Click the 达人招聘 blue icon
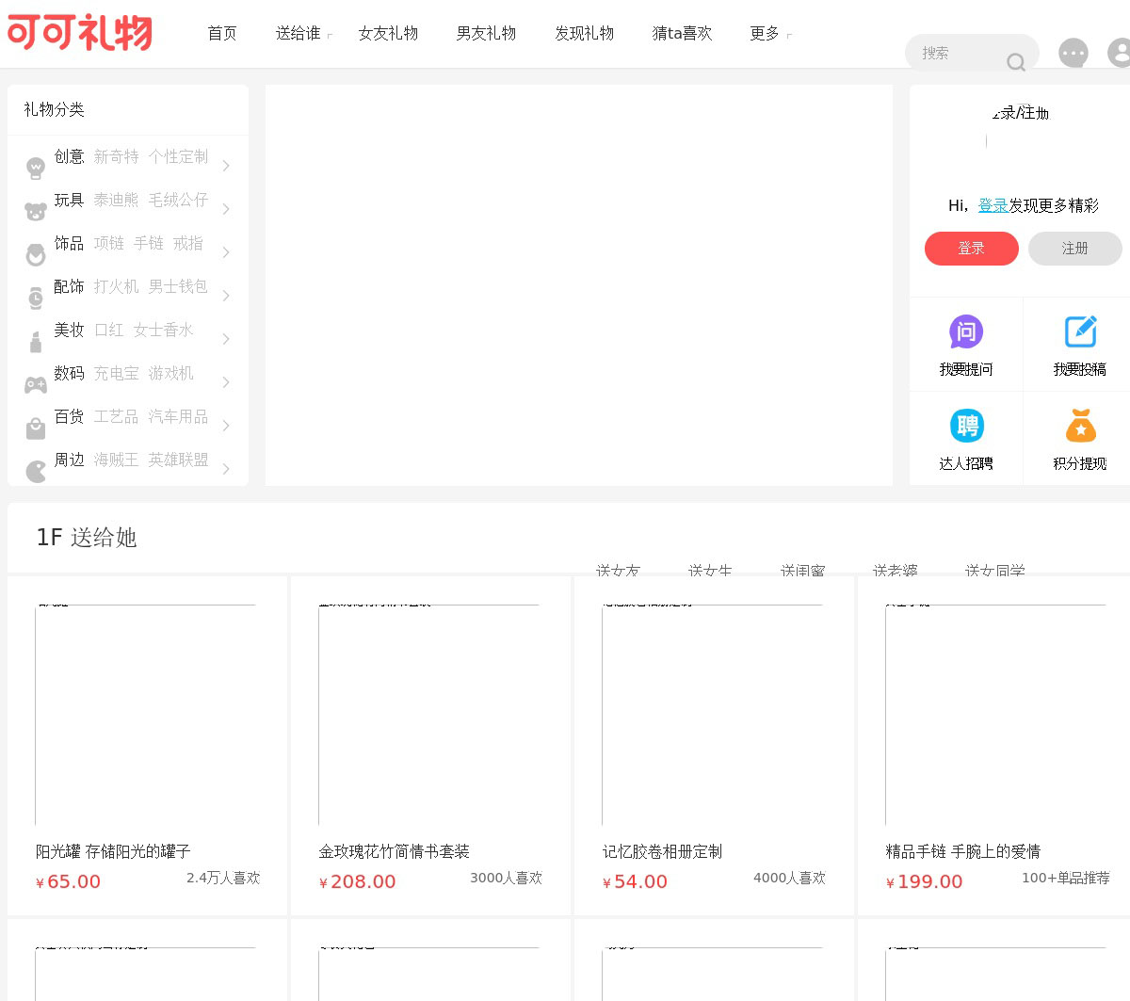 (x=965, y=426)
